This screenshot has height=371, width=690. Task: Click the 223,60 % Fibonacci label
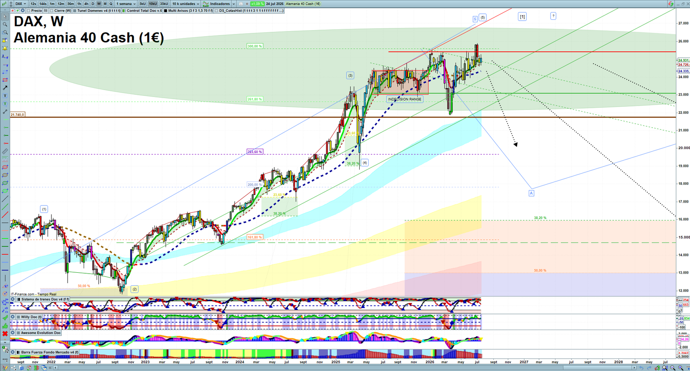click(x=255, y=152)
